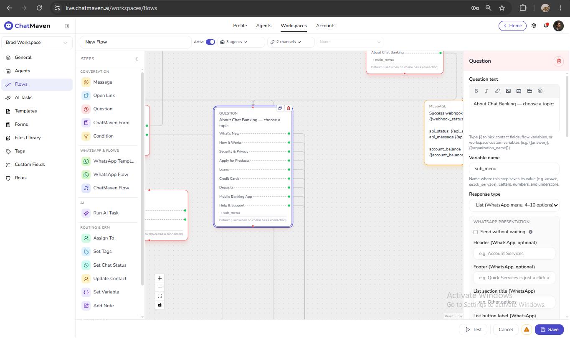Switch to the Agents tab in top navigation
The height and width of the screenshot is (339, 570).
pyautogui.click(x=264, y=26)
